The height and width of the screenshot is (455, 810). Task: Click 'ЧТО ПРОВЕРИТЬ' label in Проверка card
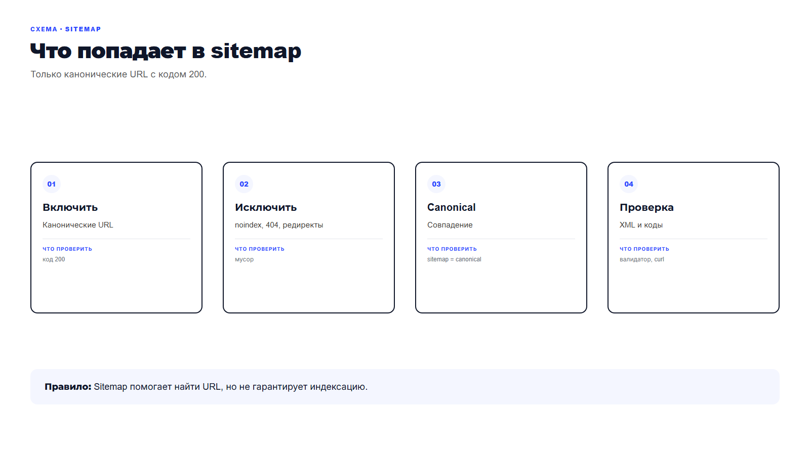pyautogui.click(x=644, y=249)
